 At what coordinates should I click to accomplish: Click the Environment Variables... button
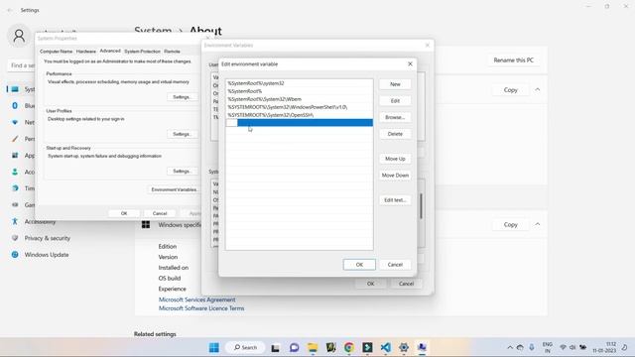[x=175, y=189]
